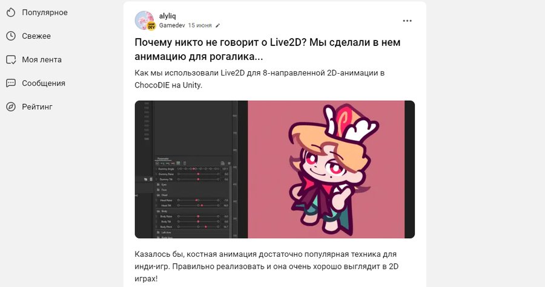The width and height of the screenshot is (545, 287).
Task: Click the pencil edit icon after the date
Action: coord(218,25)
